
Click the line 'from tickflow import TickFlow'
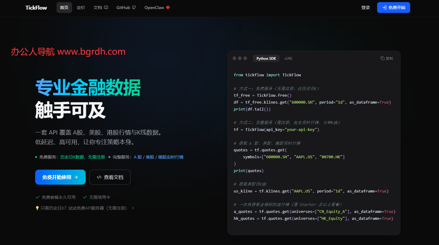[267, 75]
